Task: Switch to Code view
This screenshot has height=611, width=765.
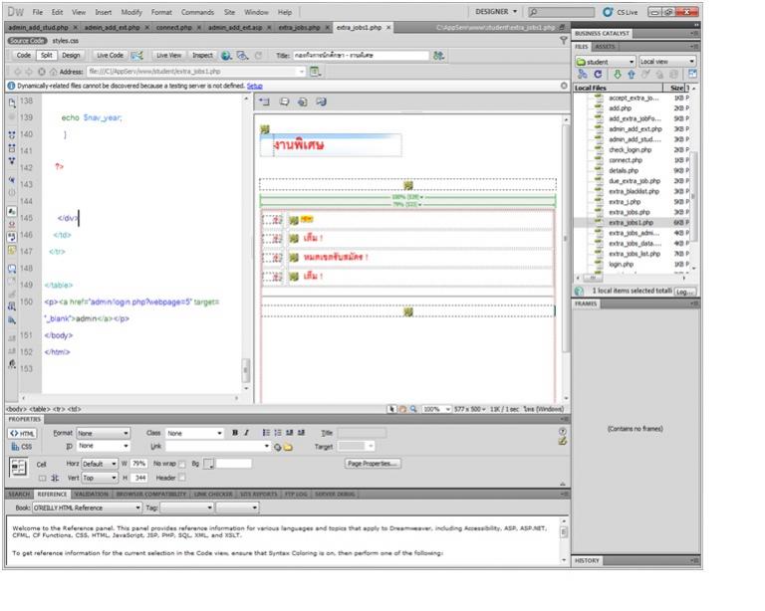Action: coord(24,56)
